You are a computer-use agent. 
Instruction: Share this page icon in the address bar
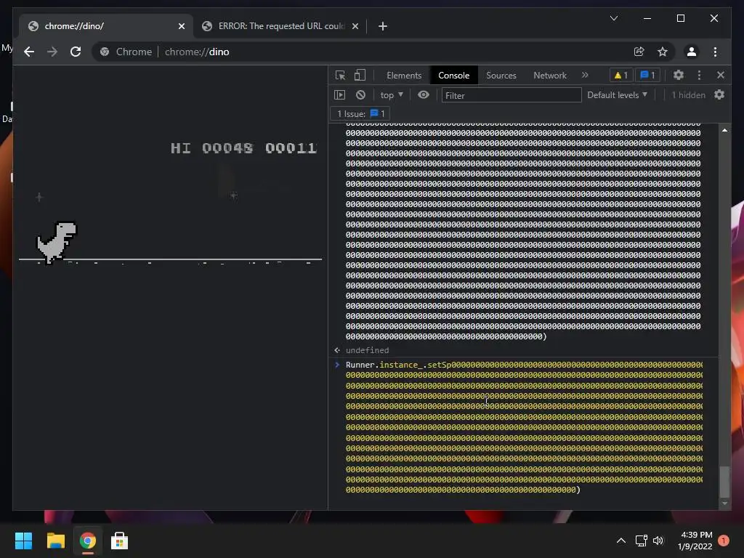pyautogui.click(x=639, y=52)
